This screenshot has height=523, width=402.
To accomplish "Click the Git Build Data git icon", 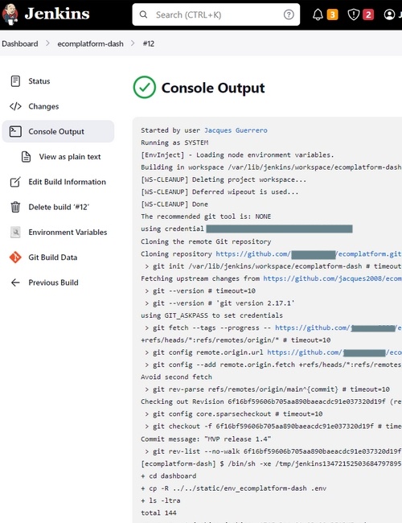I will point(15,257).
